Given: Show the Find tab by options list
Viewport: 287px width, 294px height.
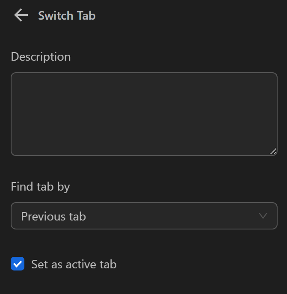Looking at the screenshot, I should click(144, 216).
